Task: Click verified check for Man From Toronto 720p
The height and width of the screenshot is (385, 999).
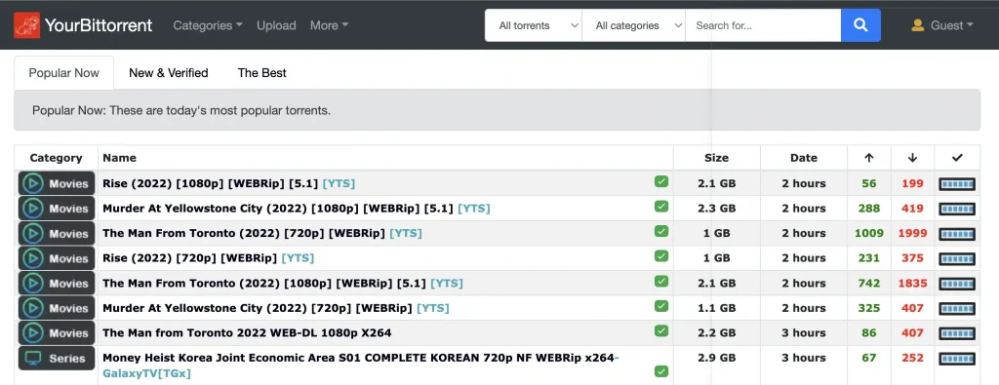Action: coord(661,231)
